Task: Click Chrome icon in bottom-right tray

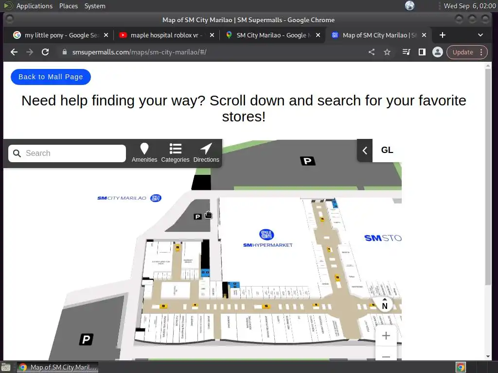Action: [461, 367]
